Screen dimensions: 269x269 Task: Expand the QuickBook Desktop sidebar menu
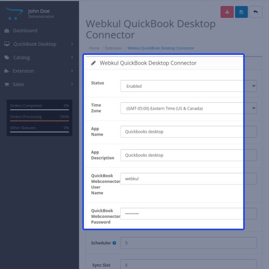click(x=39, y=44)
